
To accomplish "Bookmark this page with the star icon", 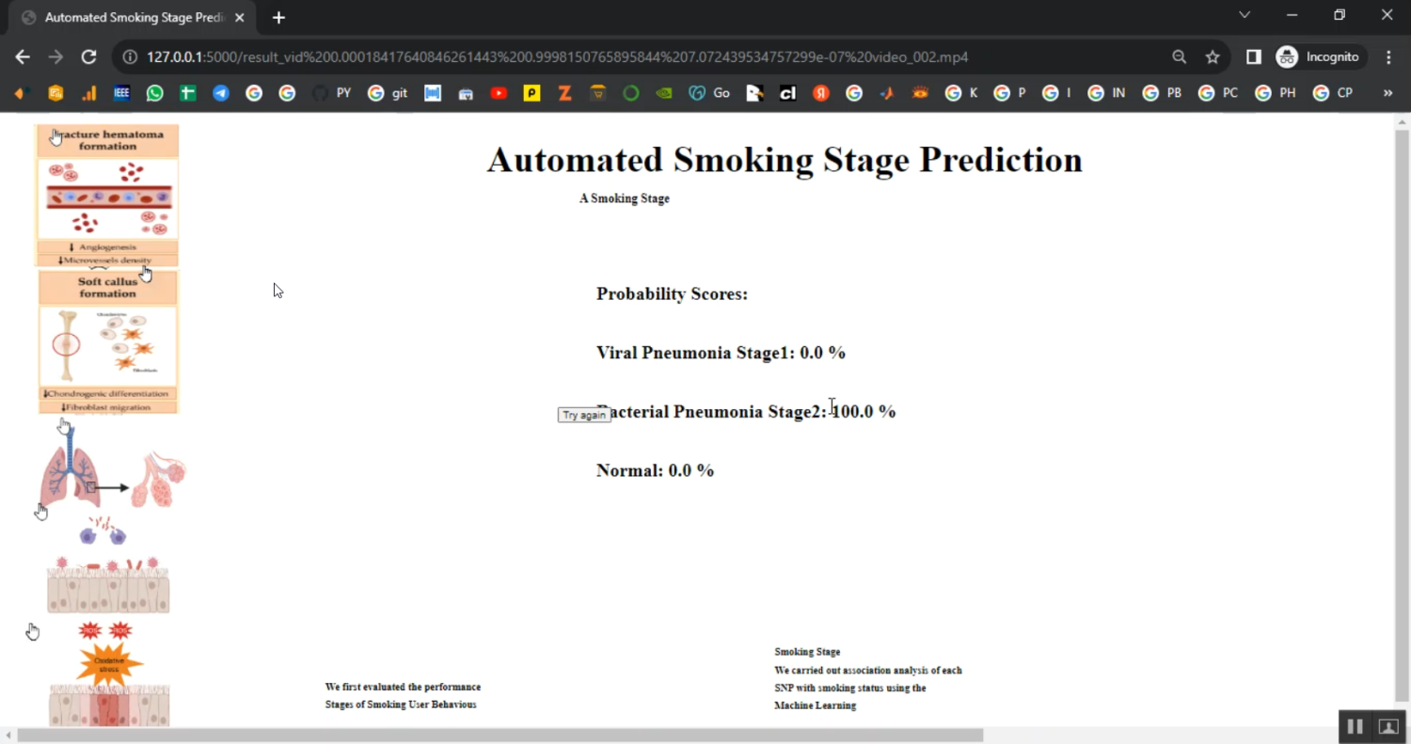I will click(1213, 57).
